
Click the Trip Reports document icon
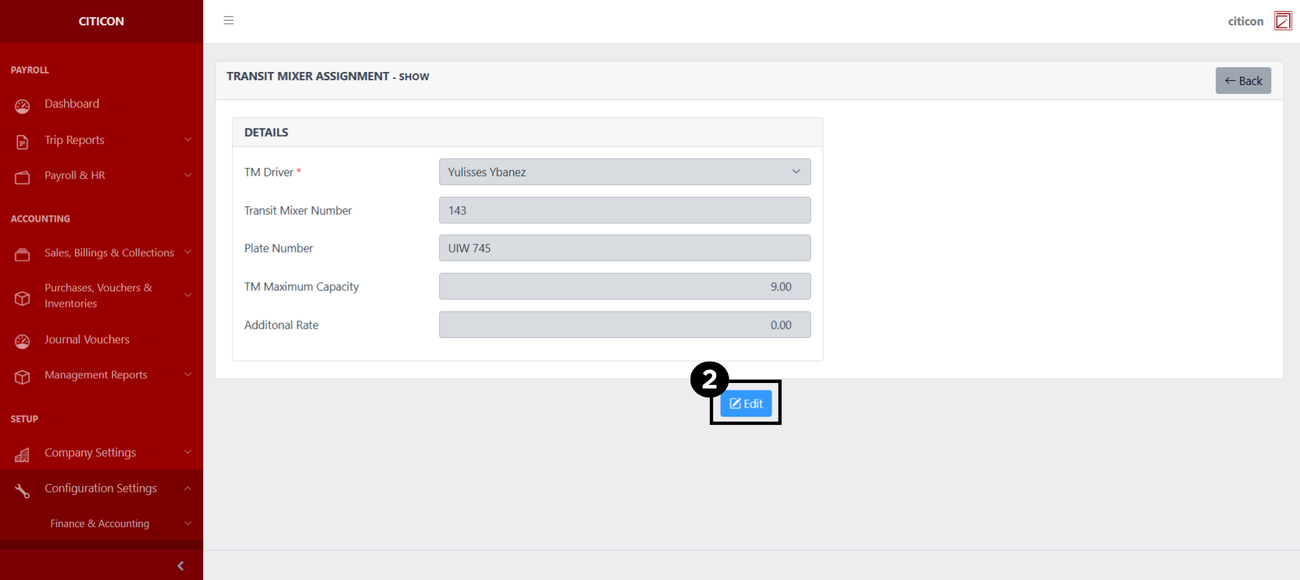23,142
